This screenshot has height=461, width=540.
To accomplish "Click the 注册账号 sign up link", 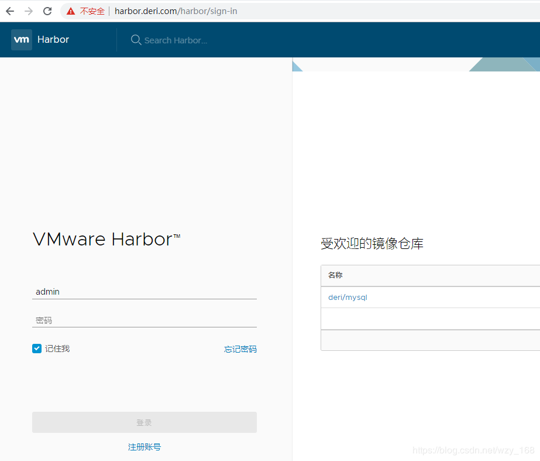I will click(144, 446).
